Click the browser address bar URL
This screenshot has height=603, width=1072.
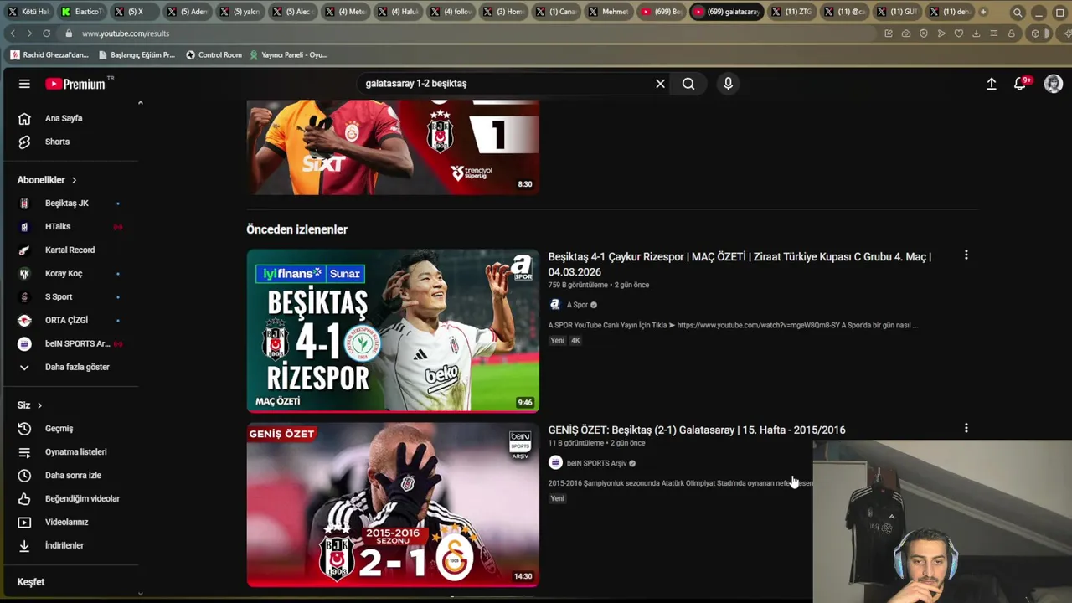point(126,33)
